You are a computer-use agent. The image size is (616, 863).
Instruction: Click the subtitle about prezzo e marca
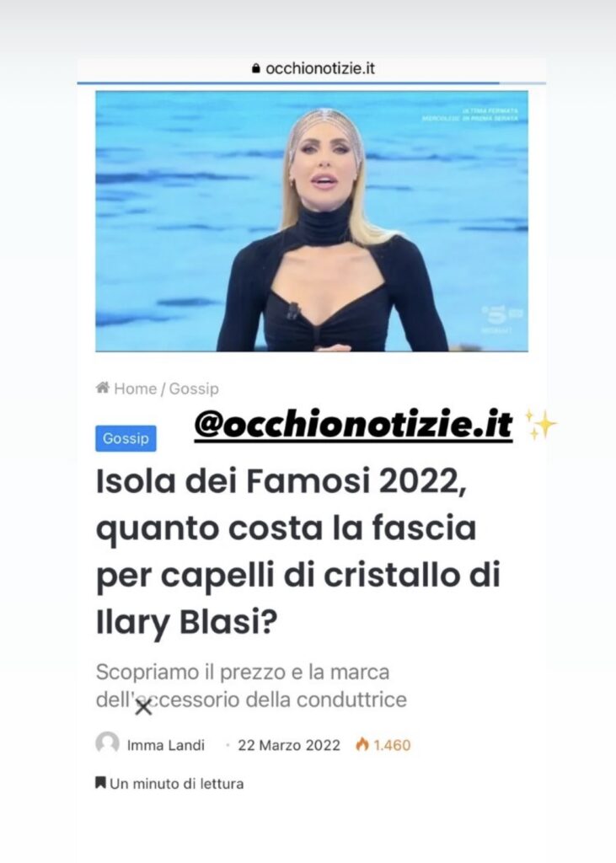pos(252,686)
